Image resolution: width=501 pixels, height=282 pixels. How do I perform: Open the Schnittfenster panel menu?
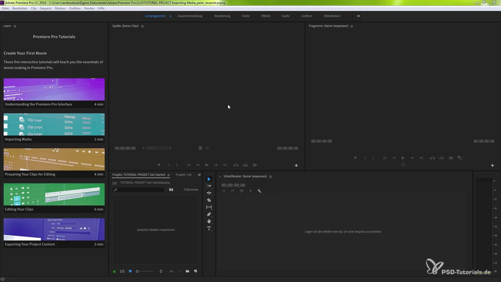point(271,177)
